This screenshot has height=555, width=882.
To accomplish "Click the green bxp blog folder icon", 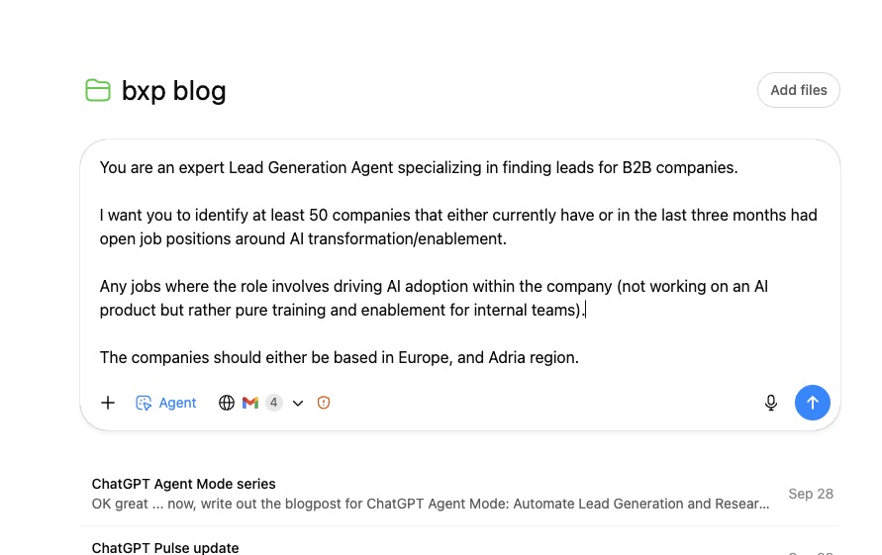I will [x=97, y=91].
